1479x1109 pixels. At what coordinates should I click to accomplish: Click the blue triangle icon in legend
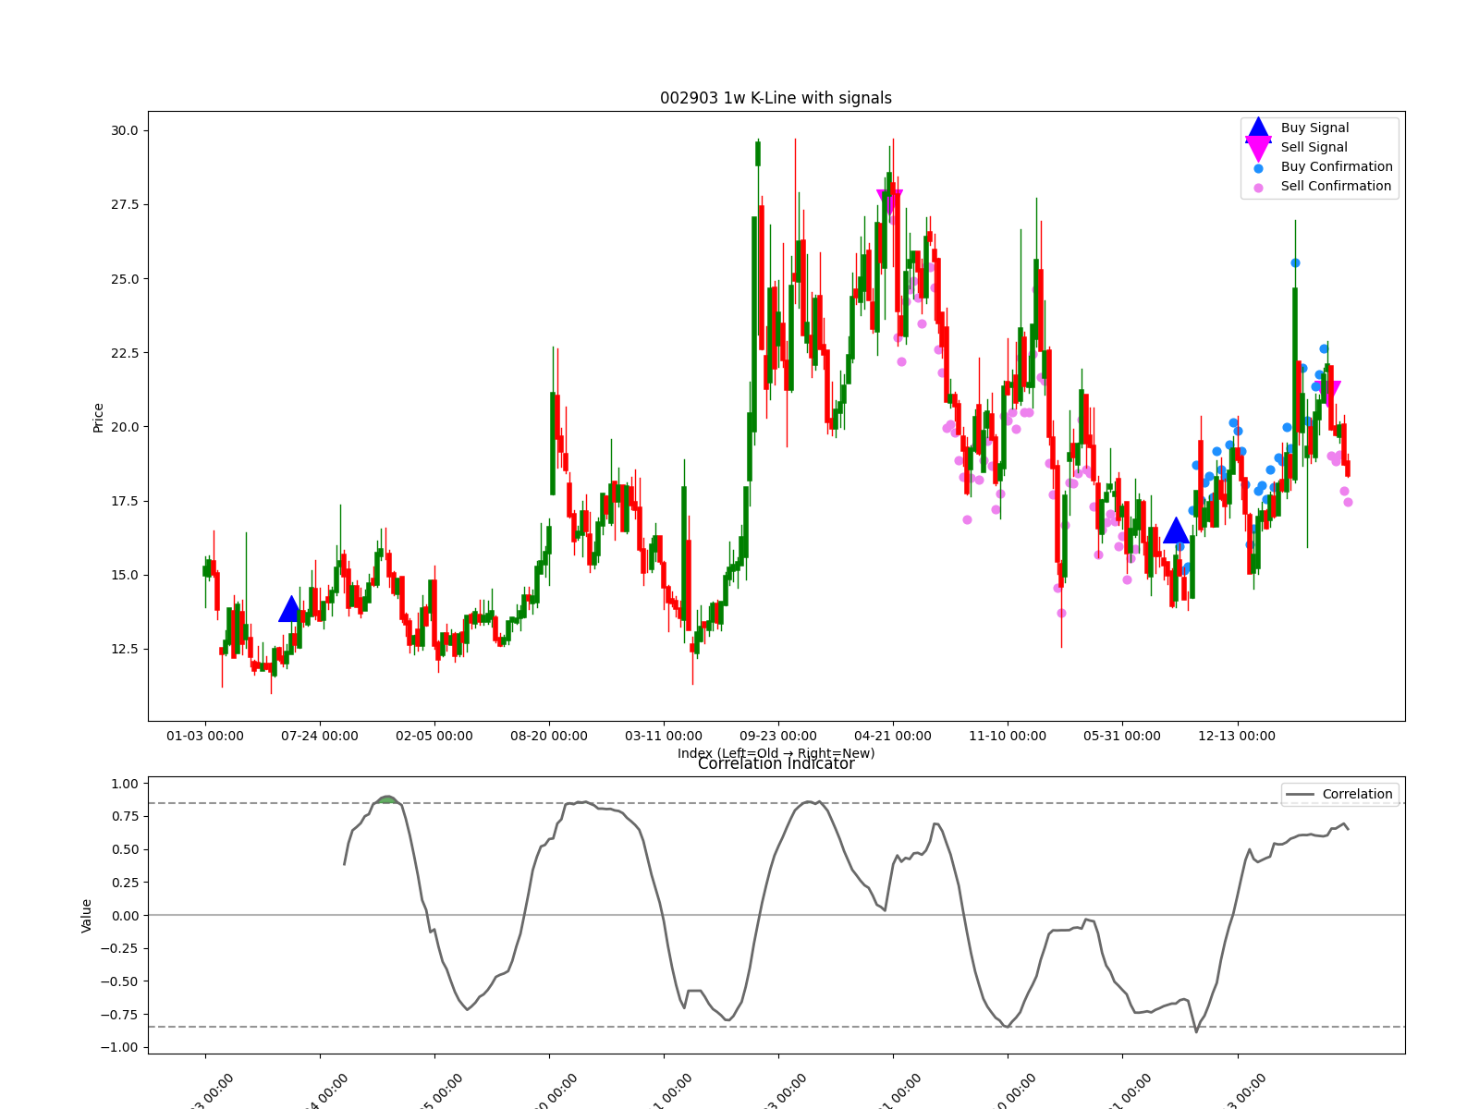pyautogui.click(x=1258, y=128)
